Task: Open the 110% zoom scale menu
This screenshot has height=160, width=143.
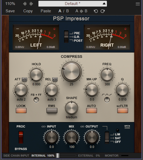Action: [x=10, y=4]
